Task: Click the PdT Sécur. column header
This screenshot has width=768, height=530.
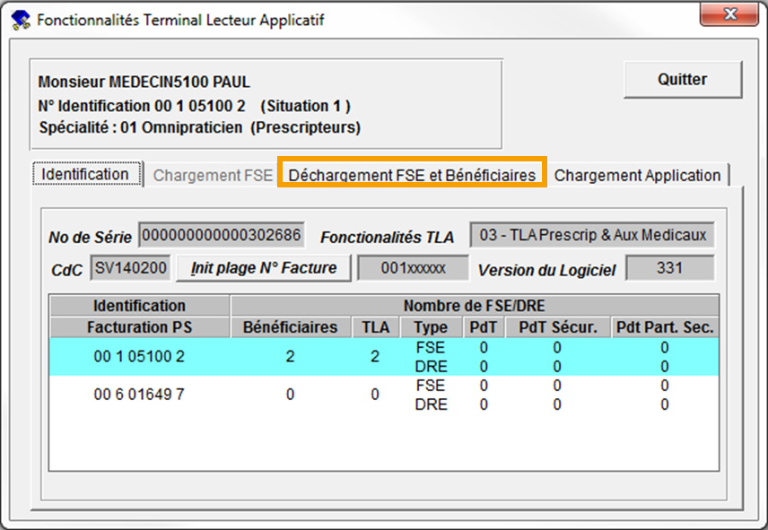Action: (557, 327)
